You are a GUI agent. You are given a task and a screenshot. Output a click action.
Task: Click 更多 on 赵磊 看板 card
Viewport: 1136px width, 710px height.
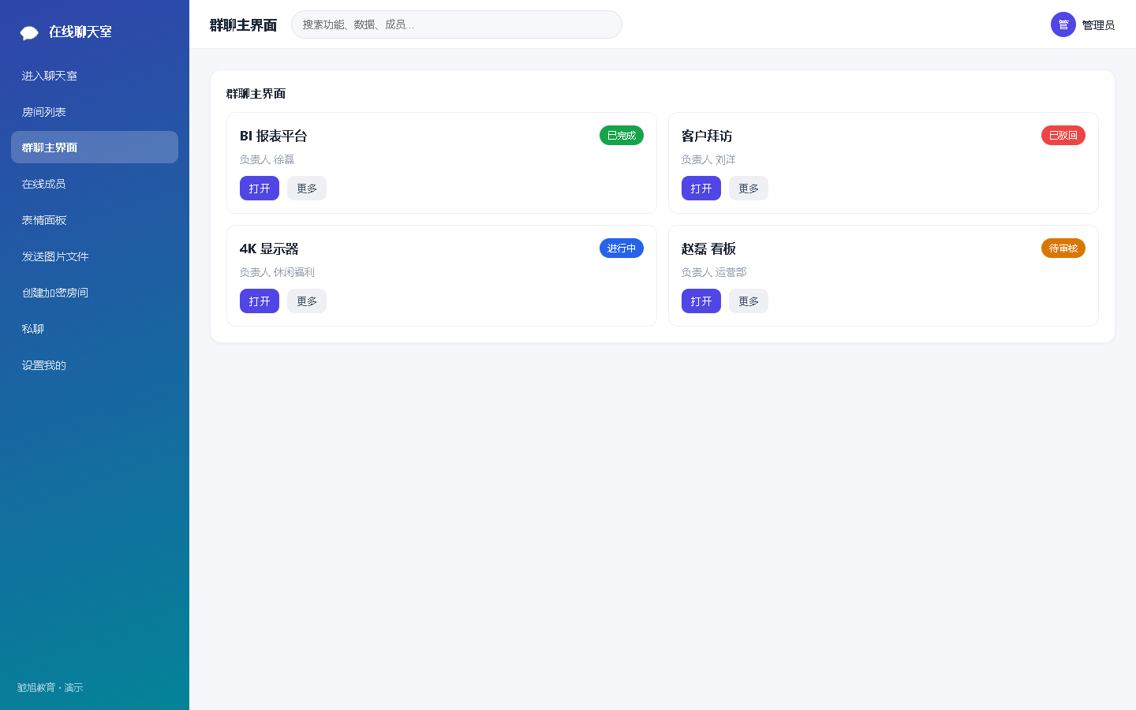click(749, 301)
